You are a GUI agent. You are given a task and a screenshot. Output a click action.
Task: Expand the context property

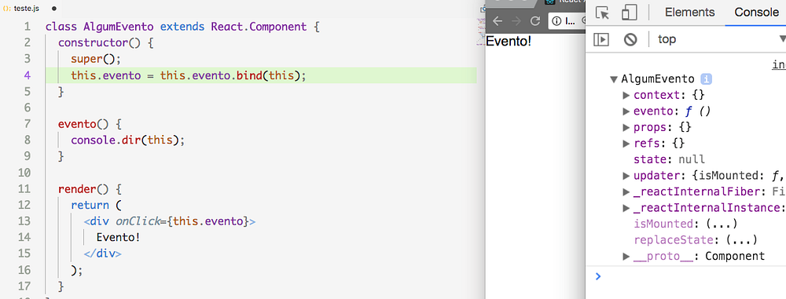[x=626, y=95]
